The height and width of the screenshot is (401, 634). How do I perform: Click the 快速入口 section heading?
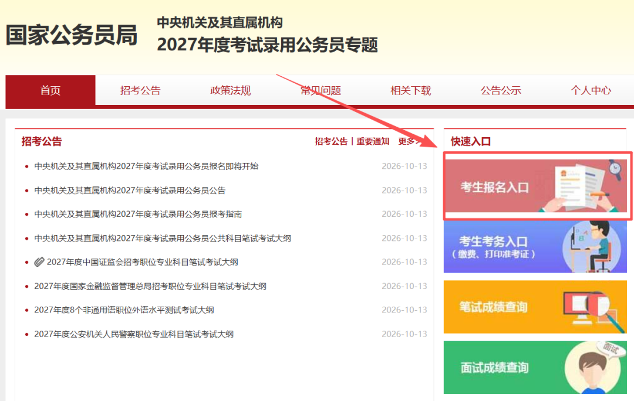(x=471, y=141)
